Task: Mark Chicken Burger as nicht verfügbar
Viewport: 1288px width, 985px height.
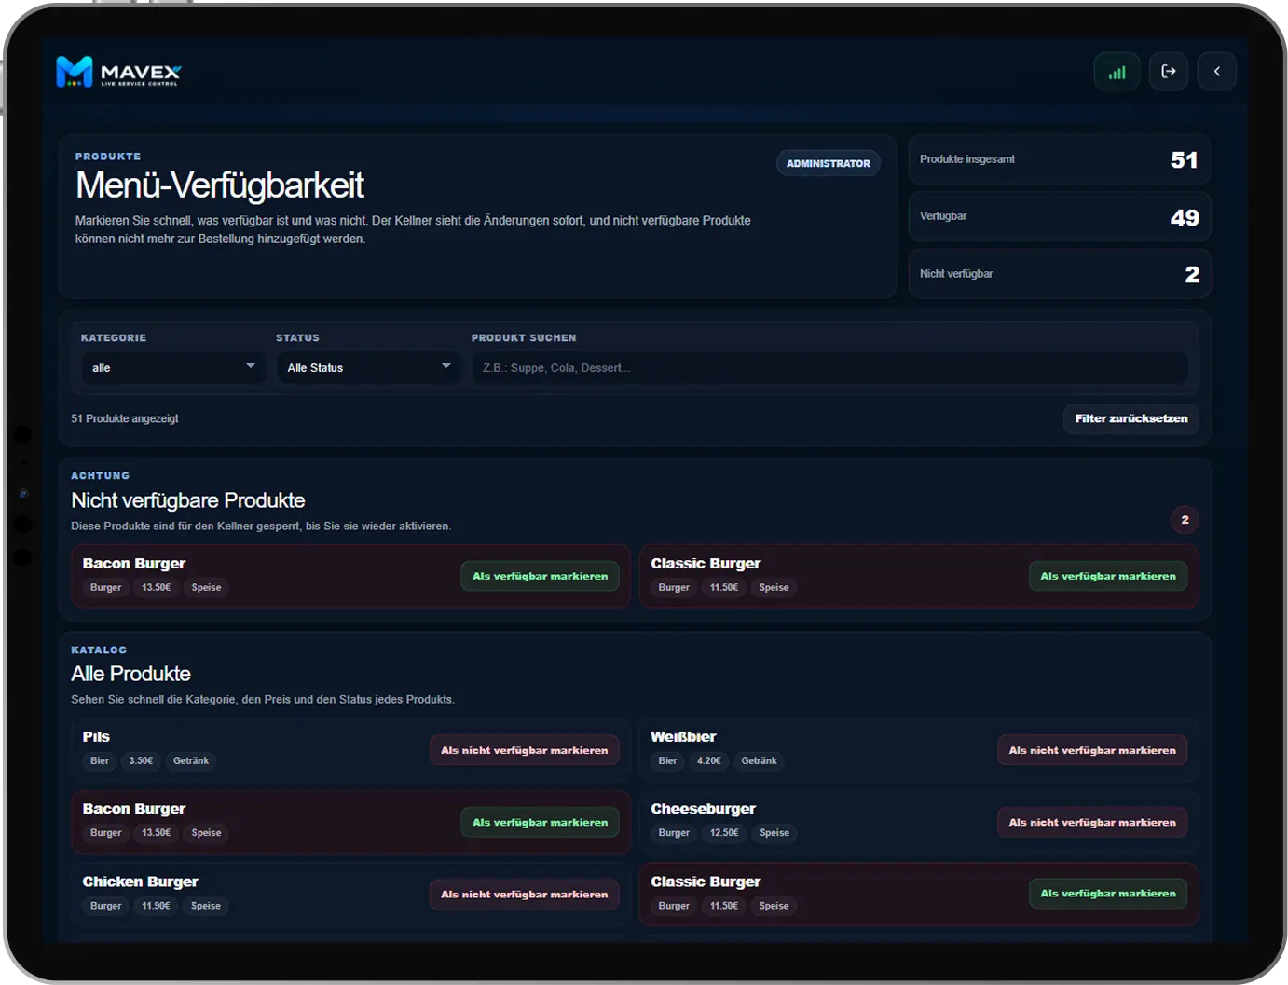Action: point(524,895)
